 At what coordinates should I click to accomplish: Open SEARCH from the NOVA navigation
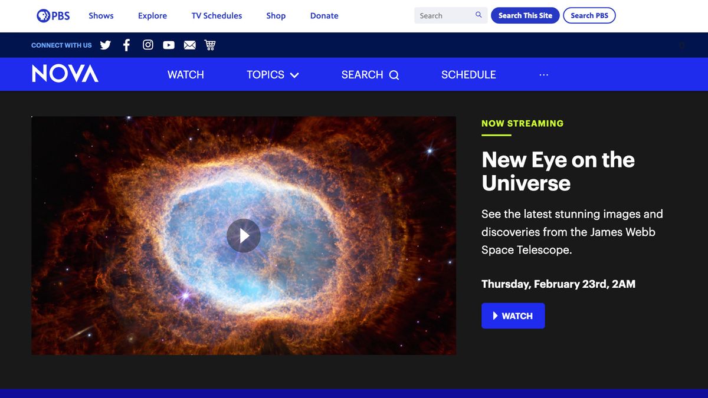[x=369, y=74]
